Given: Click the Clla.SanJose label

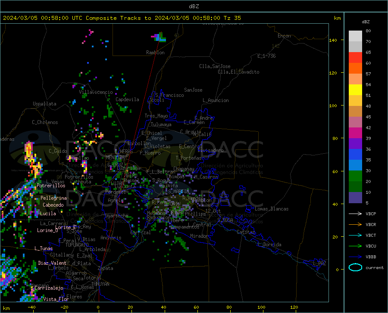Looking at the screenshot, I should point(215,66).
